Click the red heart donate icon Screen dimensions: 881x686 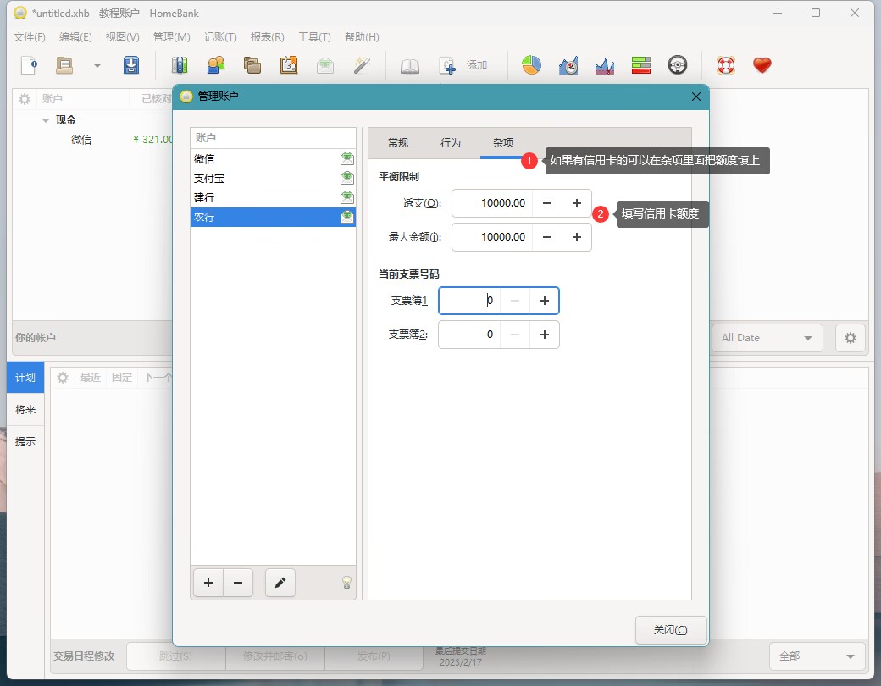click(762, 65)
